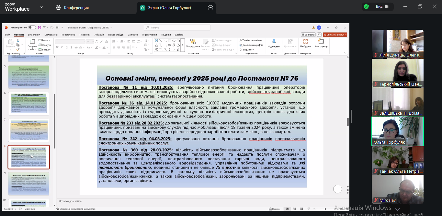Click the Створити слайд new slide icon

pos(32,41)
